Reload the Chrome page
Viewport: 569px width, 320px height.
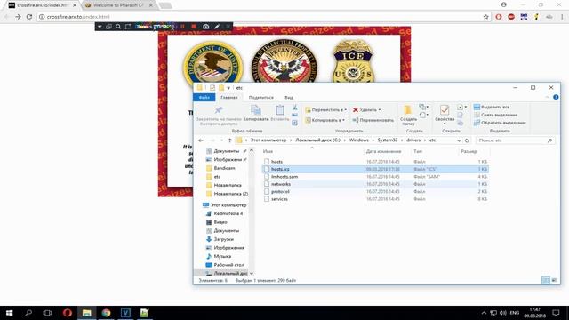[29, 17]
